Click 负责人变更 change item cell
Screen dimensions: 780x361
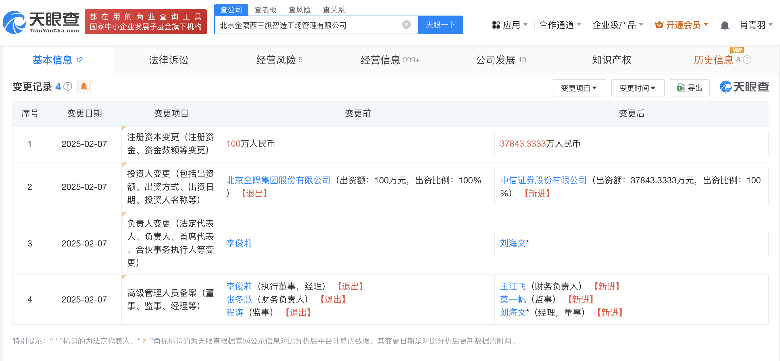coord(171,243)
